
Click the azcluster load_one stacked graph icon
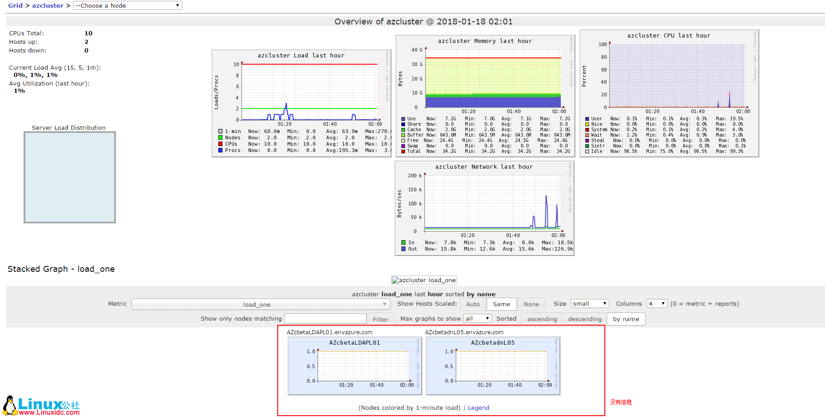pyautogui.click(x=424, y=280)
